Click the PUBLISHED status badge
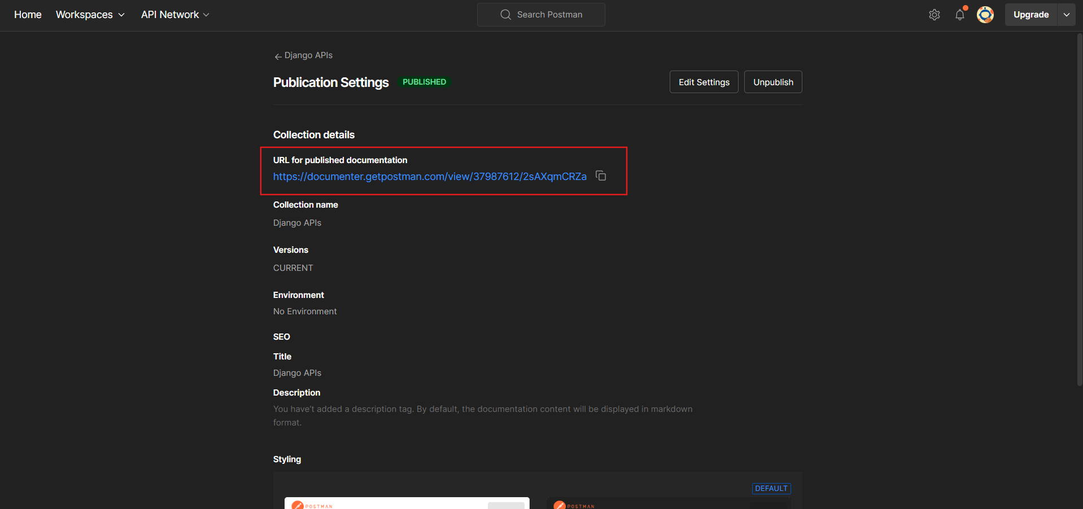The image size is (1083, 509). coord(424,82)
